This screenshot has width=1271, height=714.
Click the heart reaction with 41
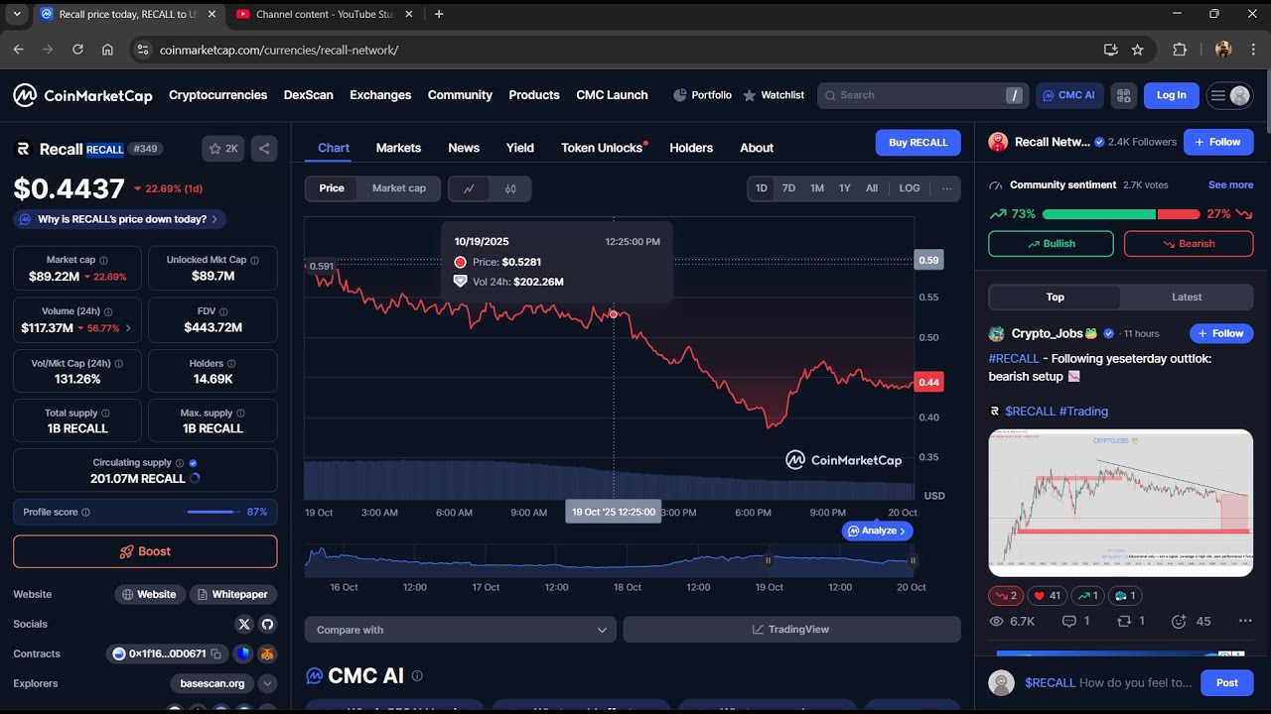(1047, 596)
